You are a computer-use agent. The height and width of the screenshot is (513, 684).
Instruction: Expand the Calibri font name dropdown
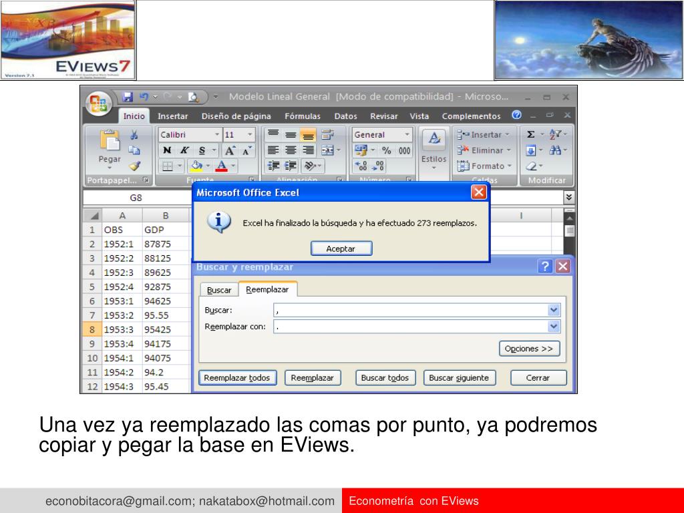coord(217,134)
